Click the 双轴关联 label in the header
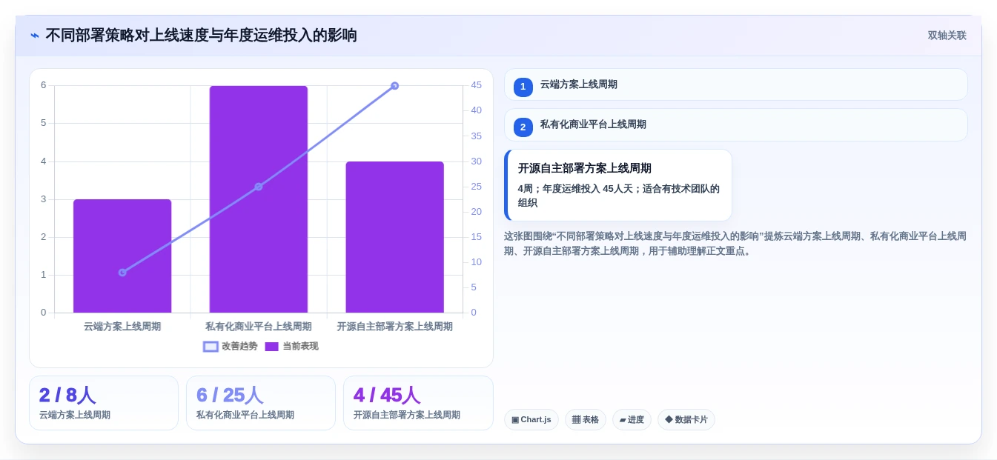Viewport: 997px width, 460px height. (x=947, y=36)
